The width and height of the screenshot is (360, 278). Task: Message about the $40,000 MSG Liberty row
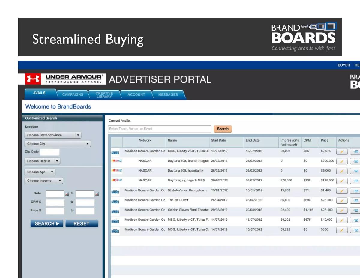click(355, 220)
